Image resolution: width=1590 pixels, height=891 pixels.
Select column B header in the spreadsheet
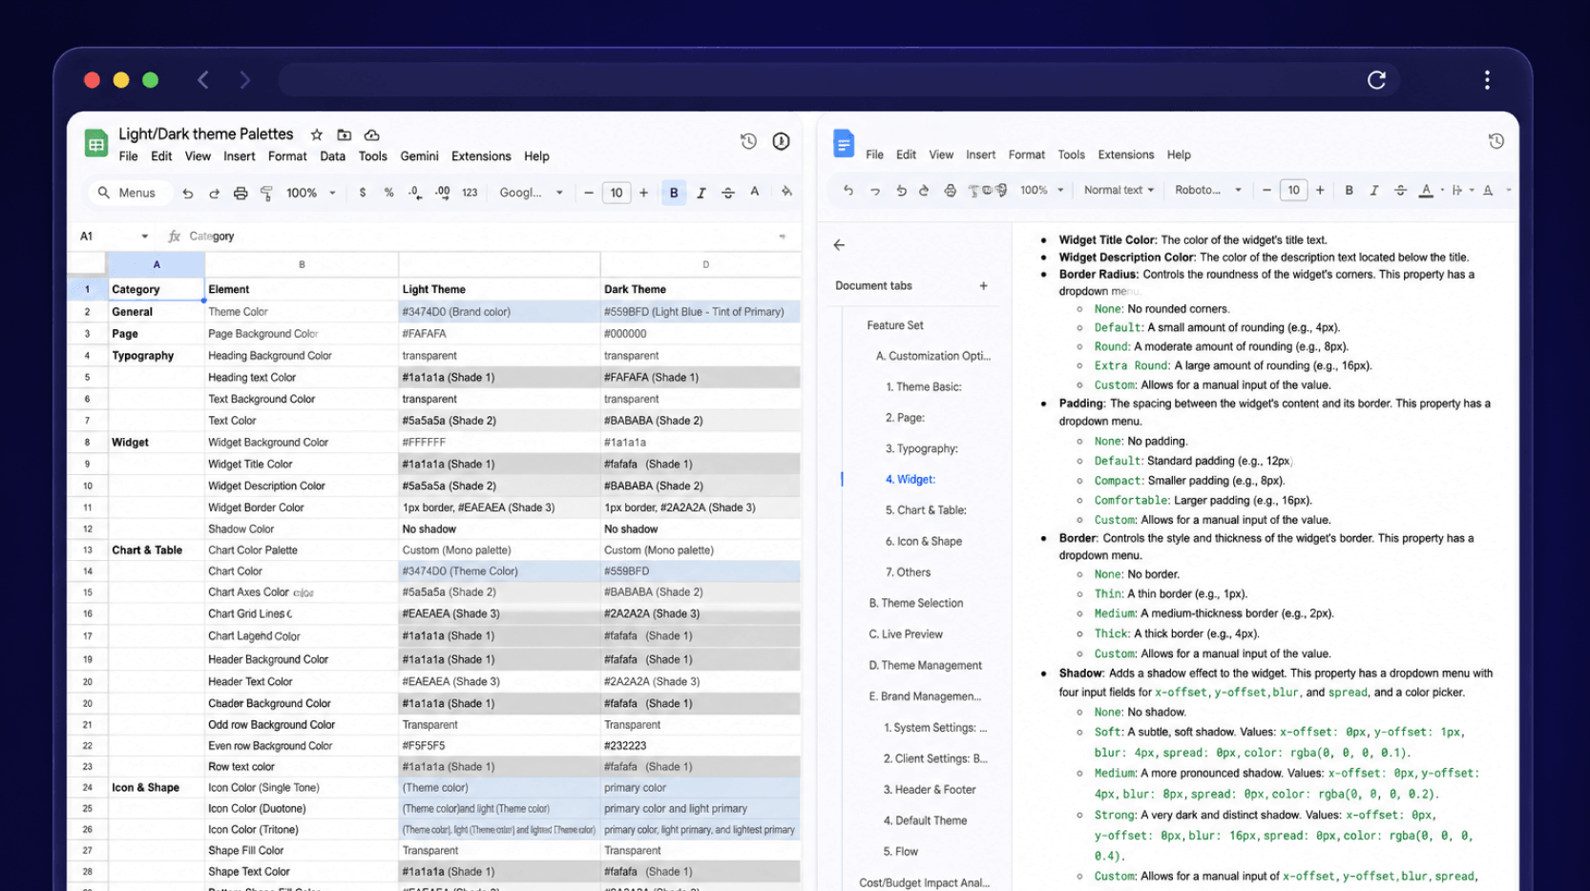point(302,264)
